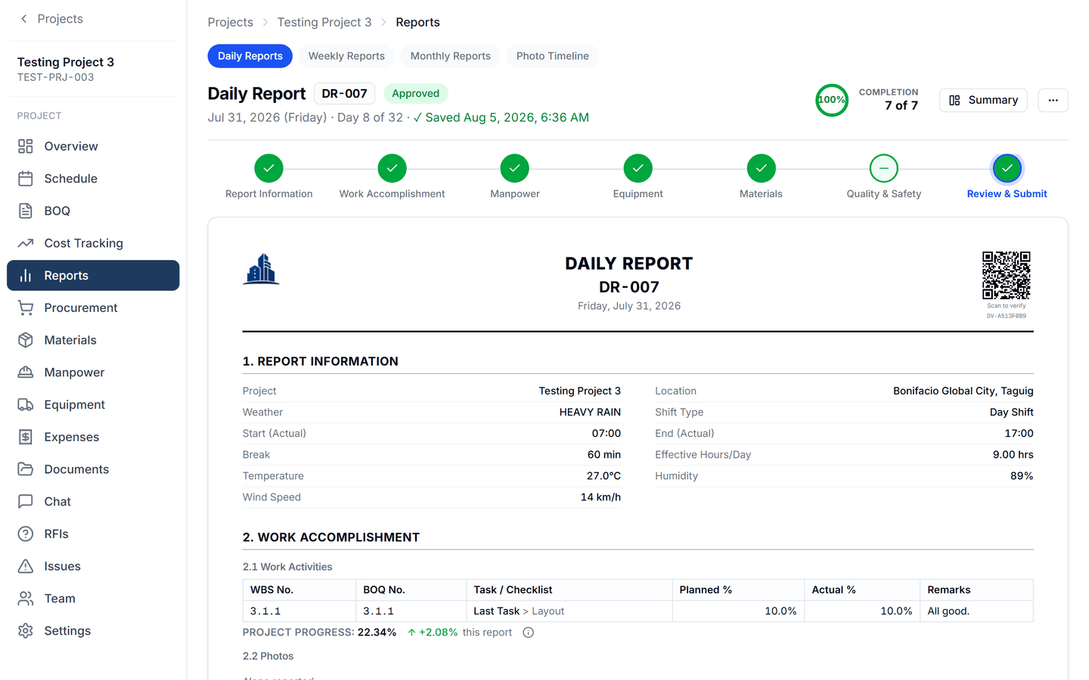Click the project progress info icon
Image resolution: width=1089 pixels, height=680 pixels.
529,632
